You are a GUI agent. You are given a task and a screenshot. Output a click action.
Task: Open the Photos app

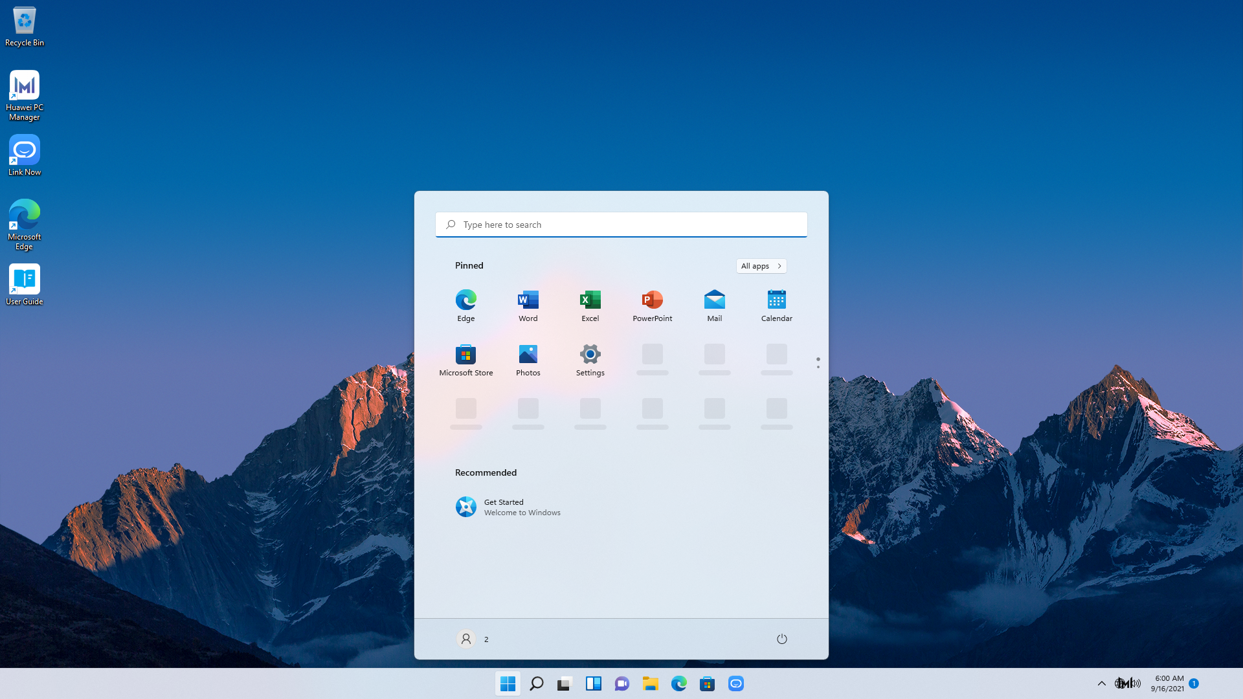[528, 360]
